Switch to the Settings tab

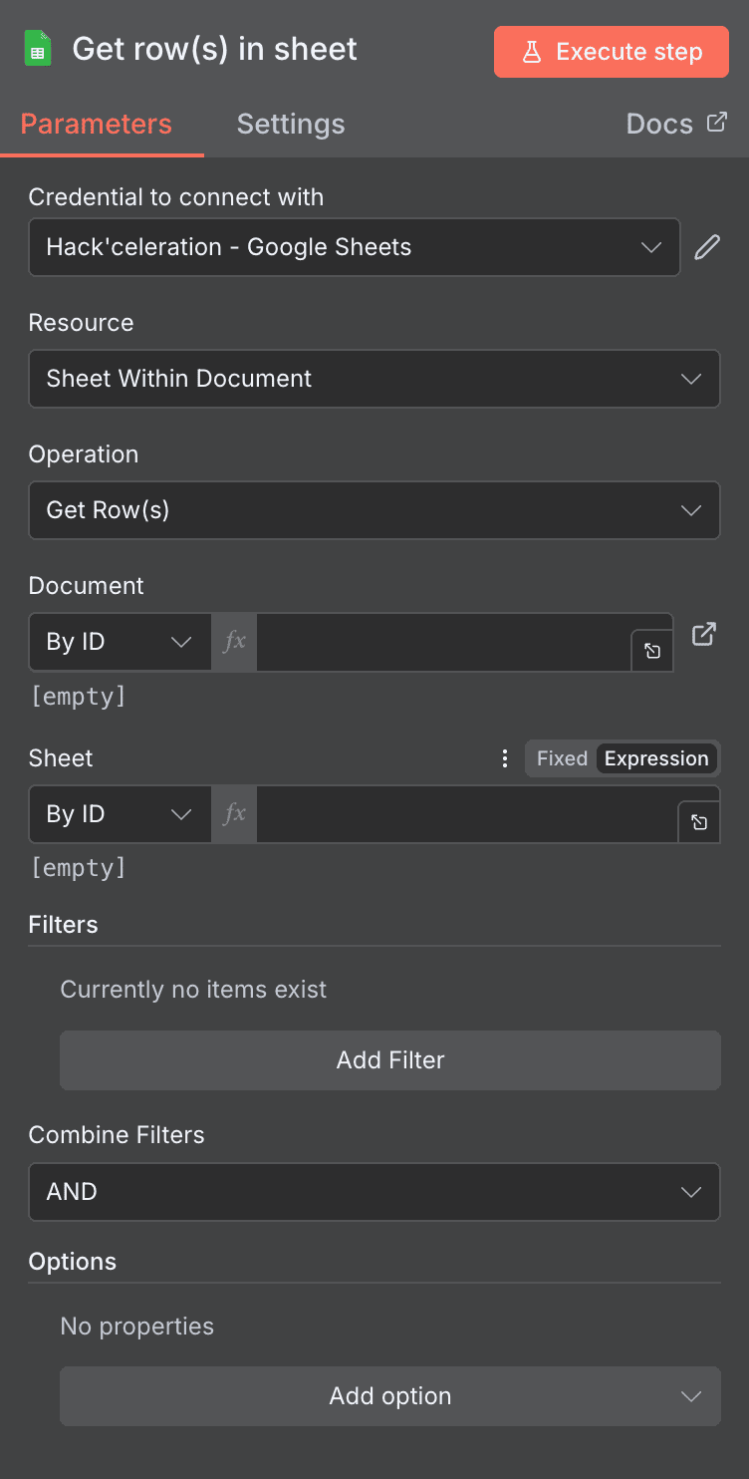[290, 124]
